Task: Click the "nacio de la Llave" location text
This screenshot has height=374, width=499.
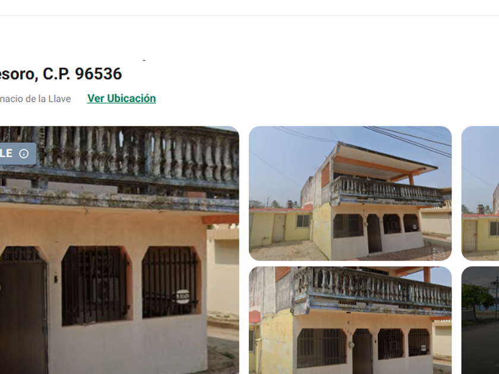Action: (35, 99)
